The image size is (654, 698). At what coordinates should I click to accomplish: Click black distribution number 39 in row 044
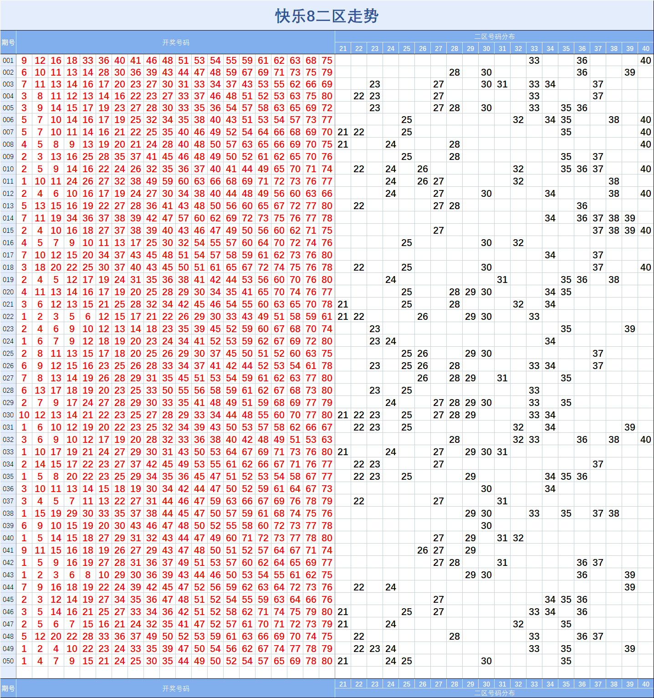630,587
